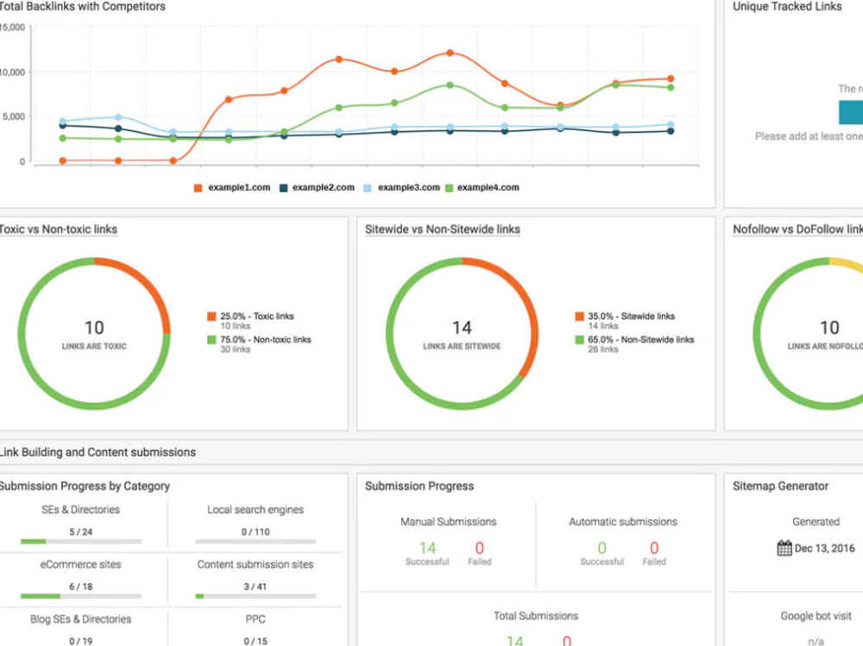Click the example3.com legend label
This screenshot has width=863, height=646.
408,188
